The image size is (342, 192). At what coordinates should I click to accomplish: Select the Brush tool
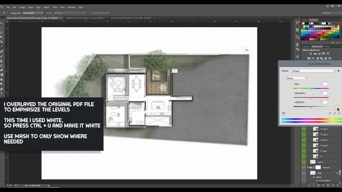coord(2,56)
